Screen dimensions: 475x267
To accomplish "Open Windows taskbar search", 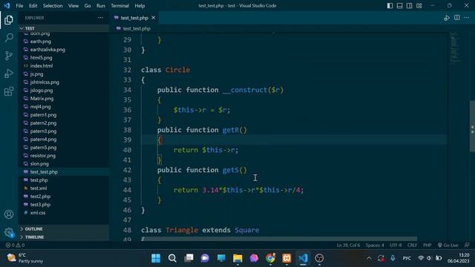I will click(x=172, y=258).
